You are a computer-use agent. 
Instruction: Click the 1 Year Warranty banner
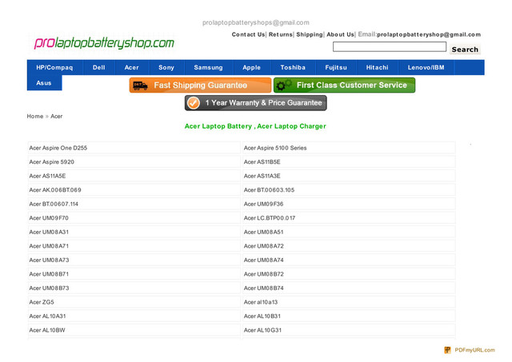pos(256,103)
